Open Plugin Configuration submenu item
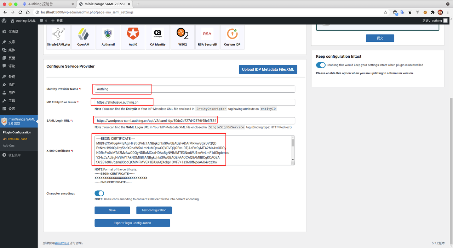453x248 pixels. click(17, 132)
